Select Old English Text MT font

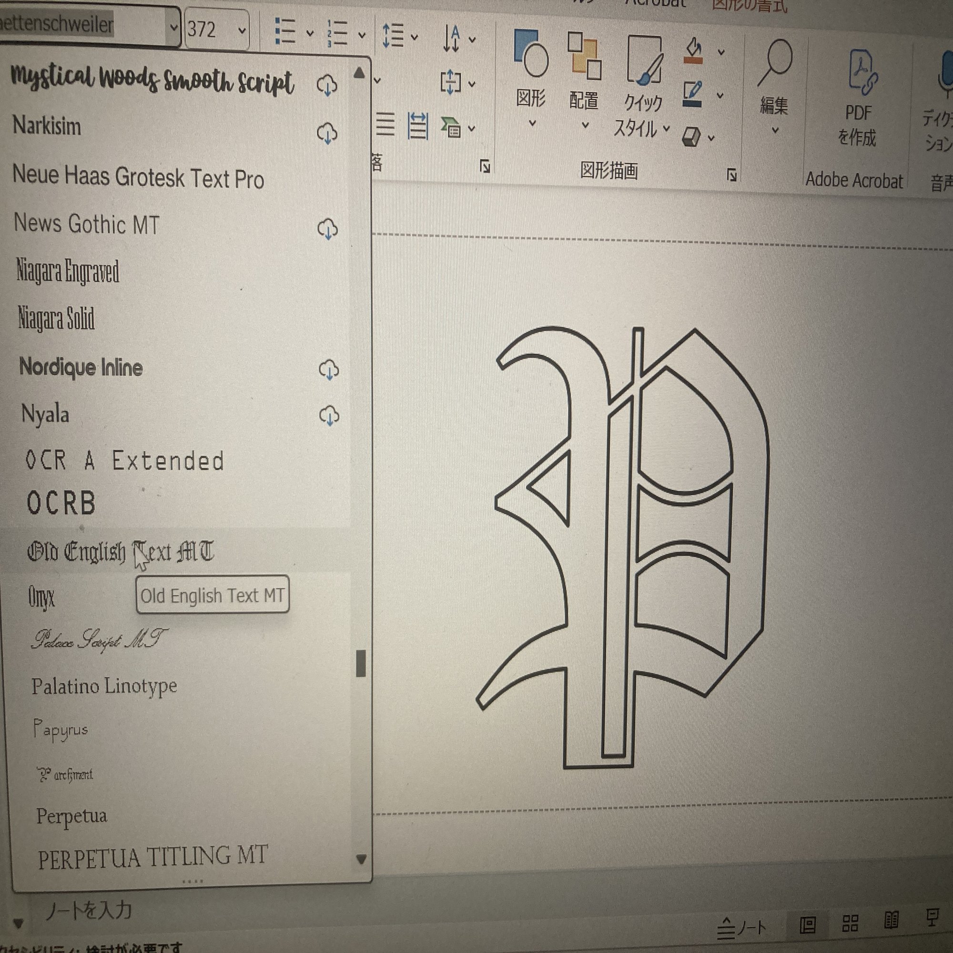click(121, 551)
